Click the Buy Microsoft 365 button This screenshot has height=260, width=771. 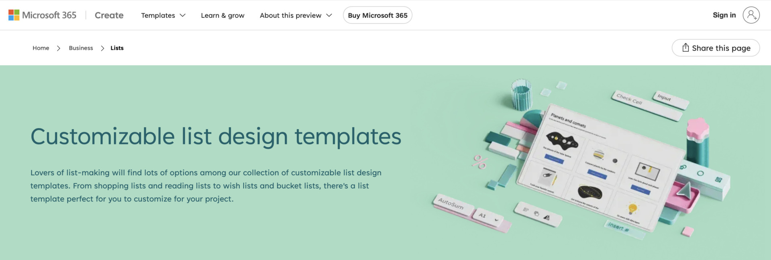pyautogui.click(x=377, y=15)
